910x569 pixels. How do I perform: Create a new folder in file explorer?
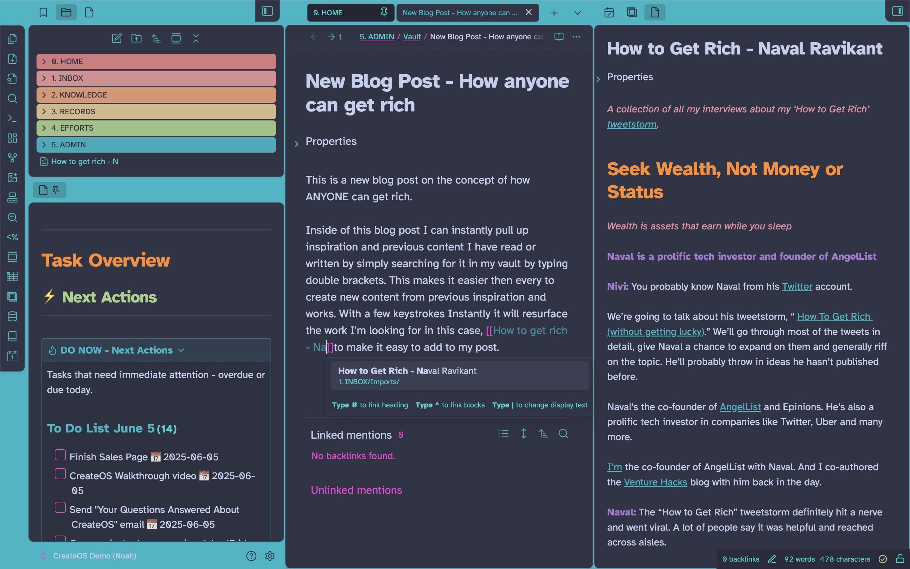[136, 38]
